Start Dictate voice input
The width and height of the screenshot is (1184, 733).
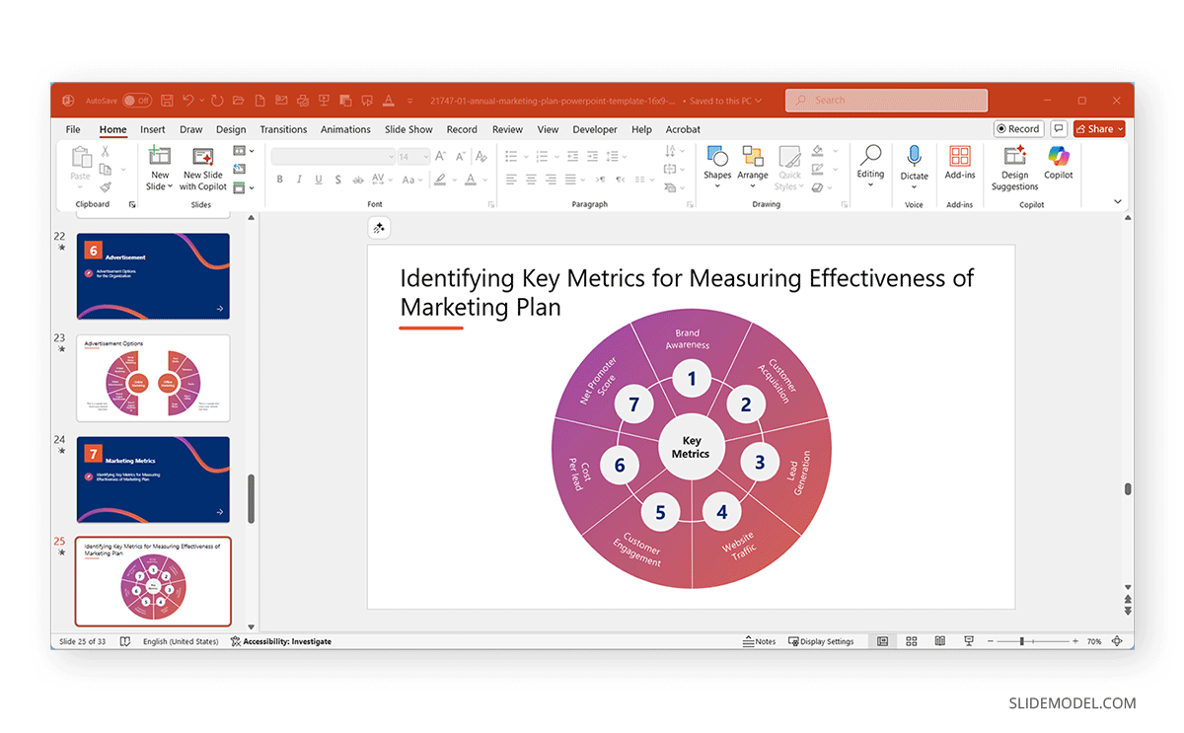914,163
